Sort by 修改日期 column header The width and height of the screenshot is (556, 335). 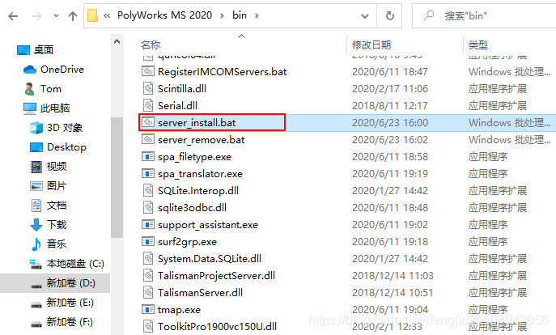pyautogui.click(x=371, y=45)
